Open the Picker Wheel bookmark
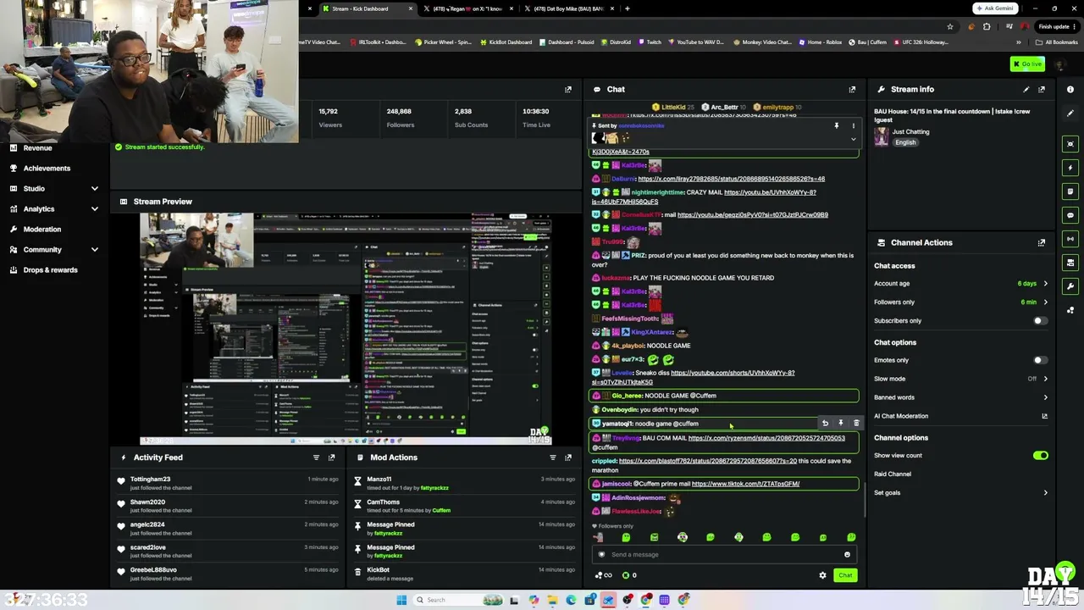Screen dimensions: 1084x610 443,42
